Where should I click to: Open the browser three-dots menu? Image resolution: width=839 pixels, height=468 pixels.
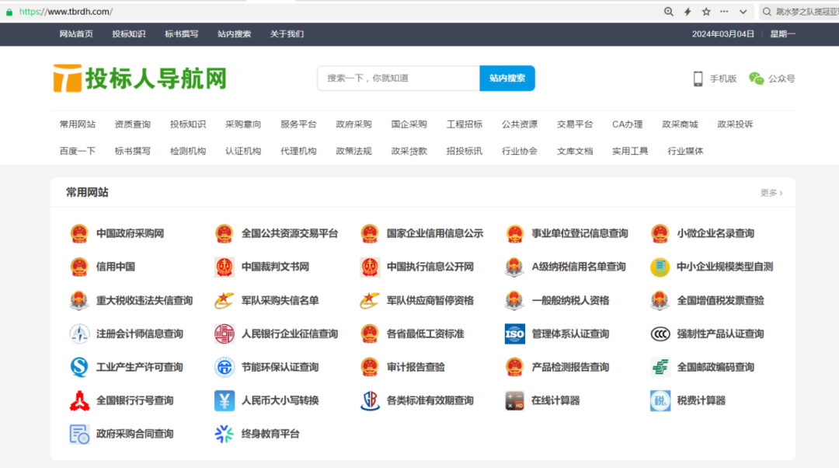point(724,12)
